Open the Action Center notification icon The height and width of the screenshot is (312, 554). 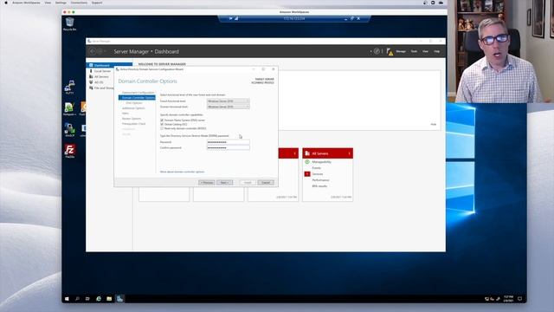click(x=519, y=299)
